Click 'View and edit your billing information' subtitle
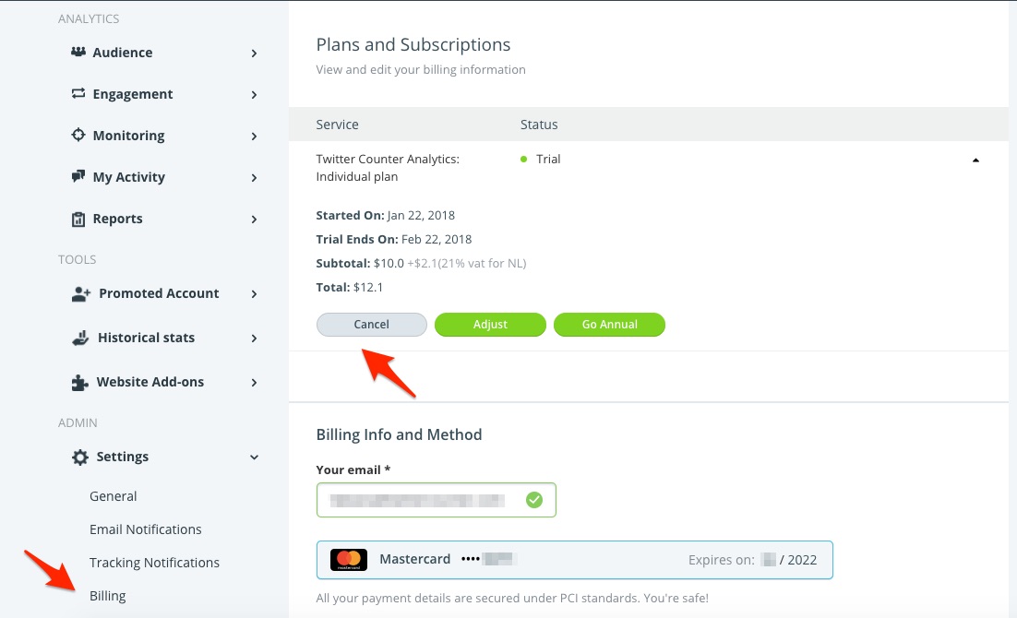 pos(421,69)
